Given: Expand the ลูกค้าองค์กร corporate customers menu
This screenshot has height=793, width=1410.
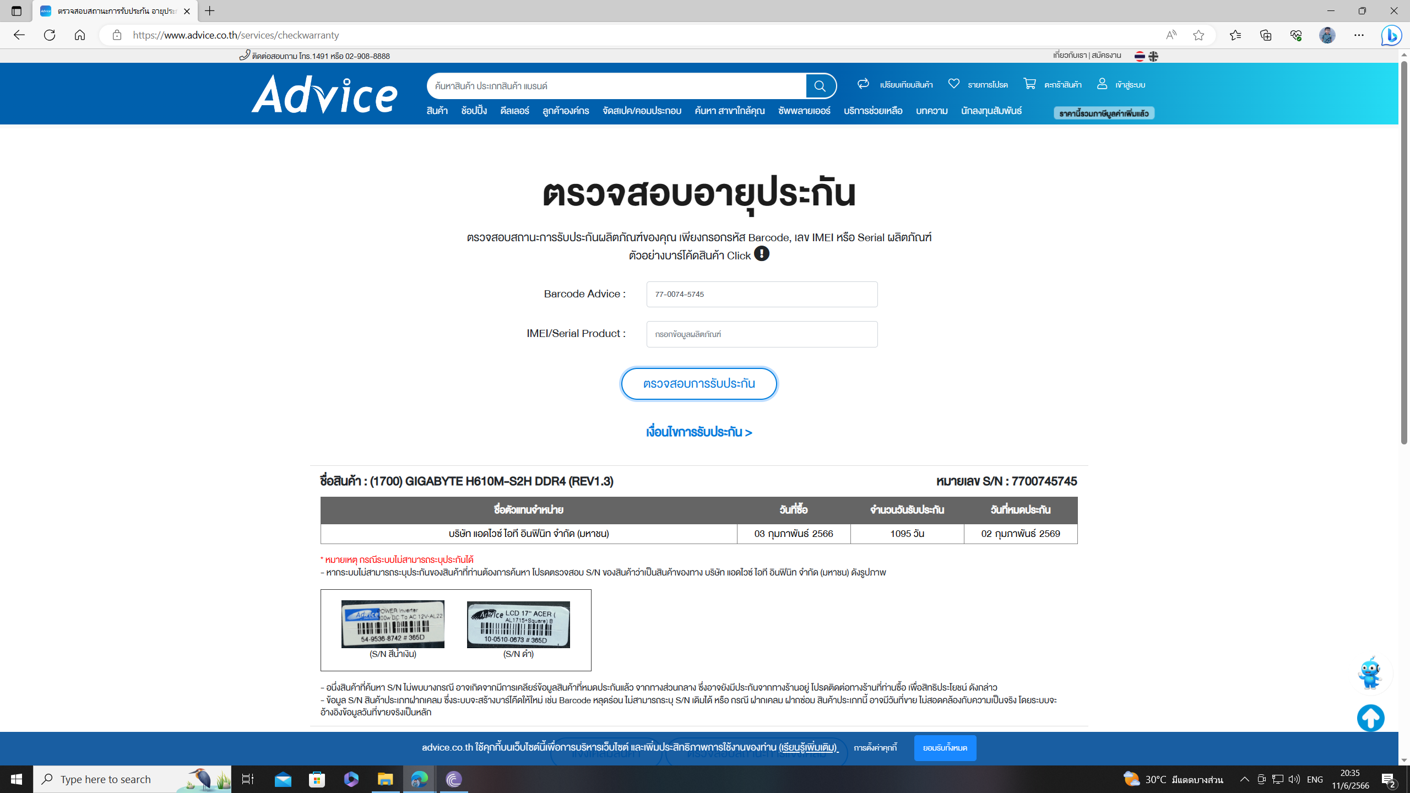Looking at the screenshot, I should coord(566,111).
